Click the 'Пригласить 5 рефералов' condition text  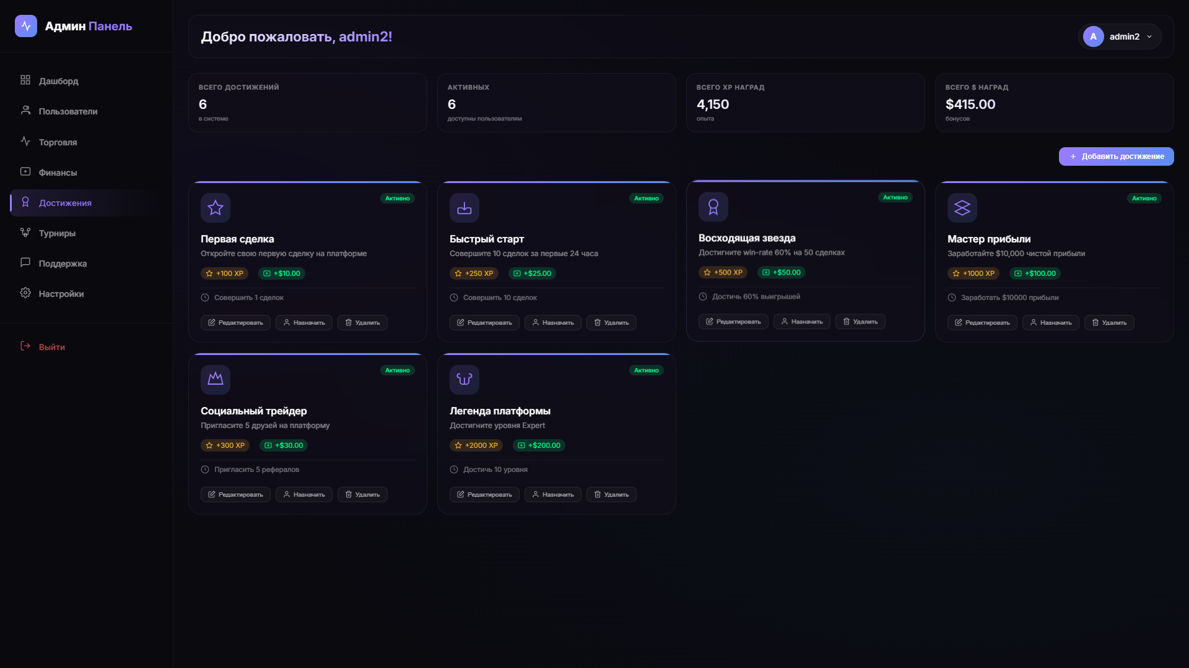pos(256,469)
